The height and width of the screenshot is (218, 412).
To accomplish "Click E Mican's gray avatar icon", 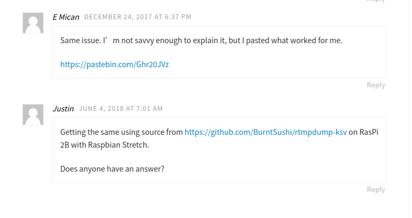I will 33,23.
